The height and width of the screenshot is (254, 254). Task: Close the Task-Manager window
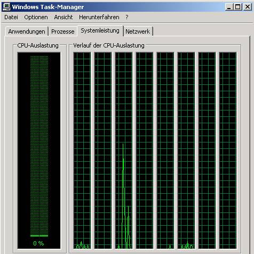(x=248, y=7)
